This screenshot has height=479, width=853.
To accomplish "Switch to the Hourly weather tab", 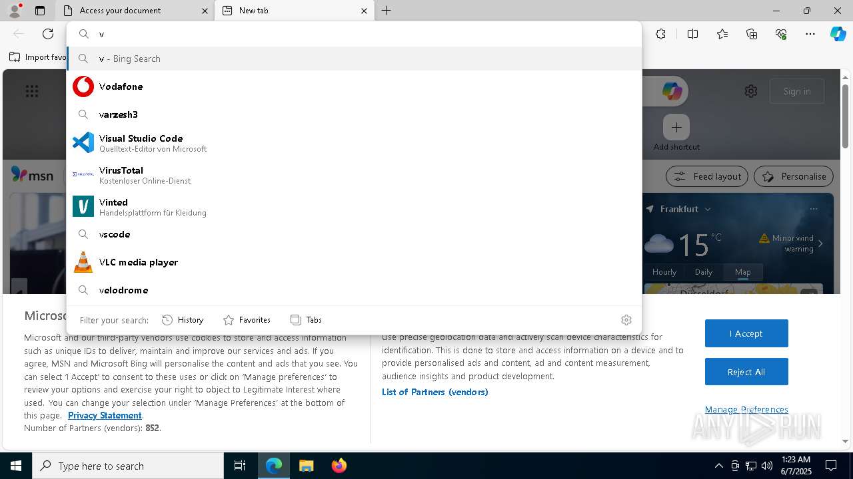I will click(664, 272).
